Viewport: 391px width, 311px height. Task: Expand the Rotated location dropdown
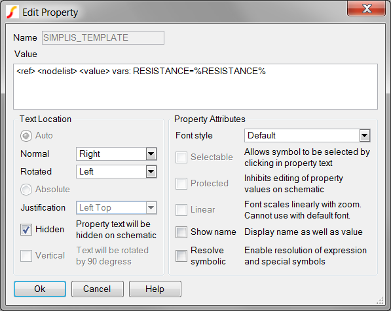pos(117,172)
